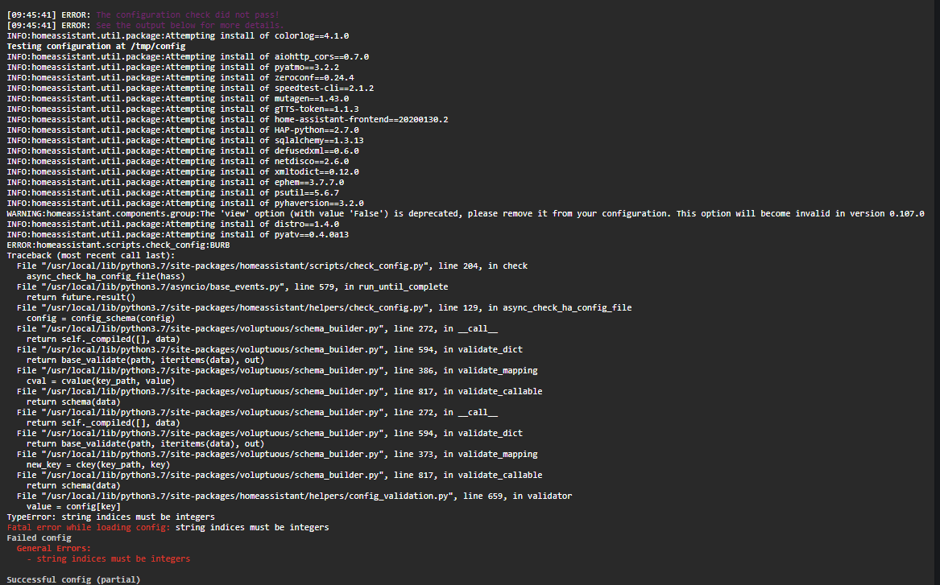Click the HAP-python==2.7.0 install line
The height and width of the screenshot is (585, 940).
coord(183,130)
